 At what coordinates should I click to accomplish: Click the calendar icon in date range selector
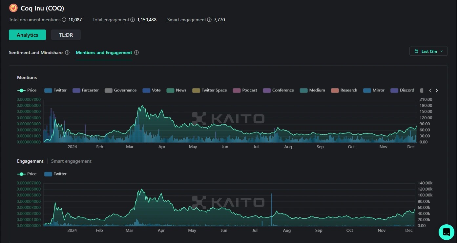pos(416,51)
